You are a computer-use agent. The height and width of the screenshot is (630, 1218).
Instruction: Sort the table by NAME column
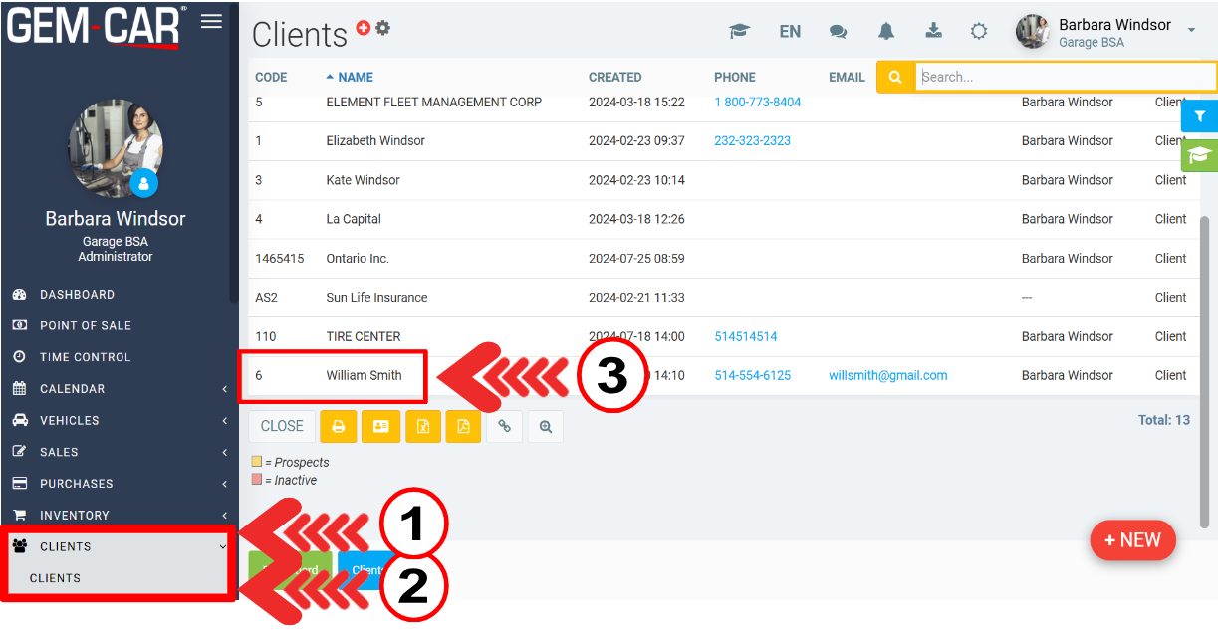point(355,77)
